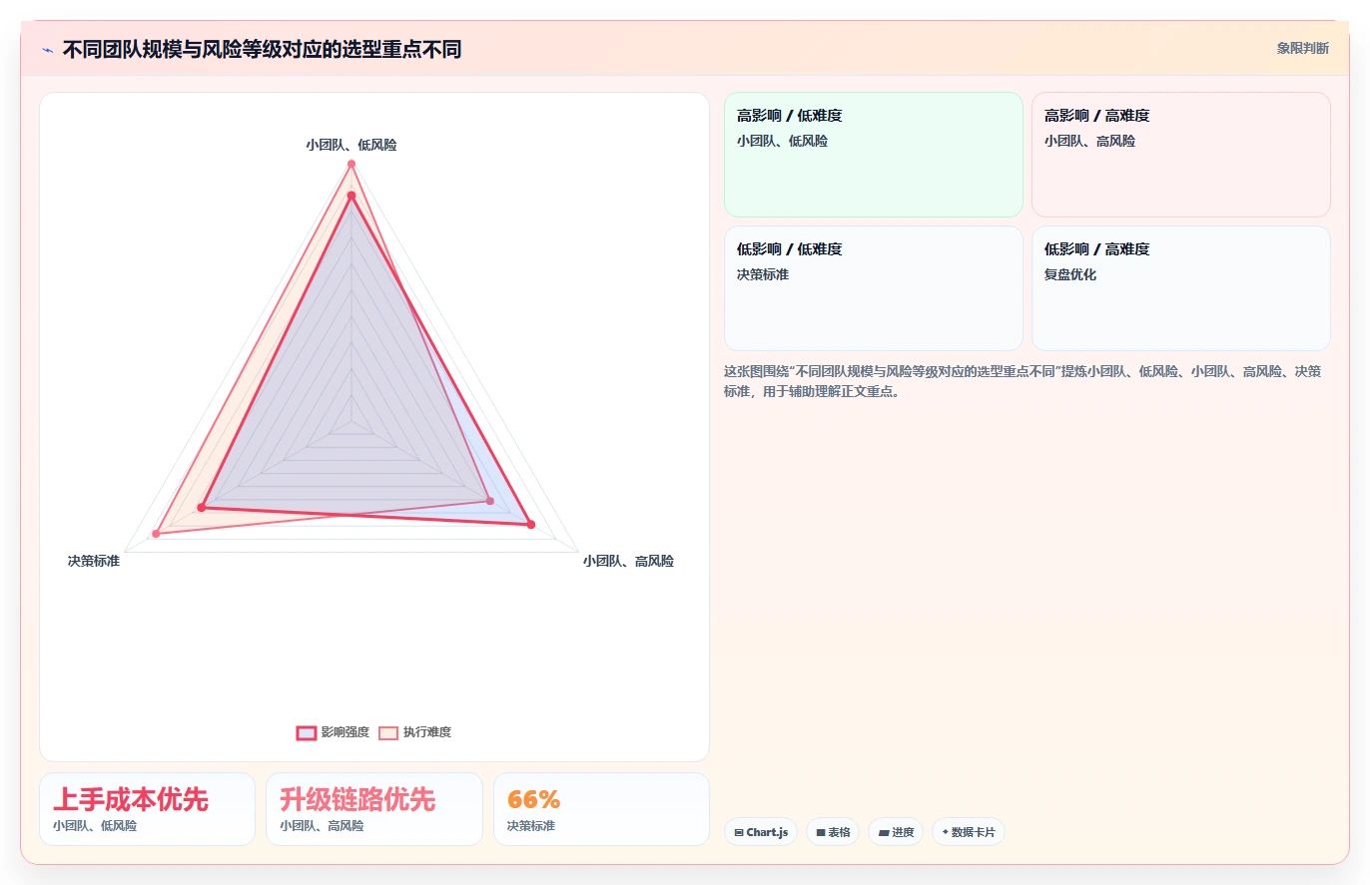The width and height of the screenshot is (1370, 885).
Task: Click the 66% stat card
Action: (x=601, y=809)
